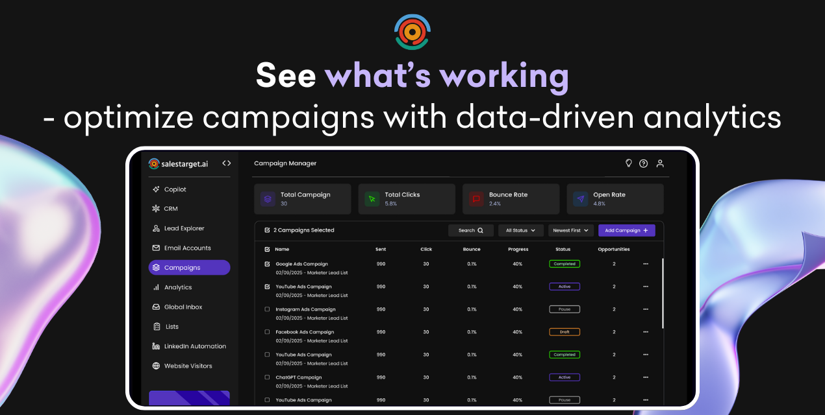Image resolution: width=825 pixels, height=415 pixels.
Task: Open the Copilot section in the sidebar
Action: (x=174, y=189)
